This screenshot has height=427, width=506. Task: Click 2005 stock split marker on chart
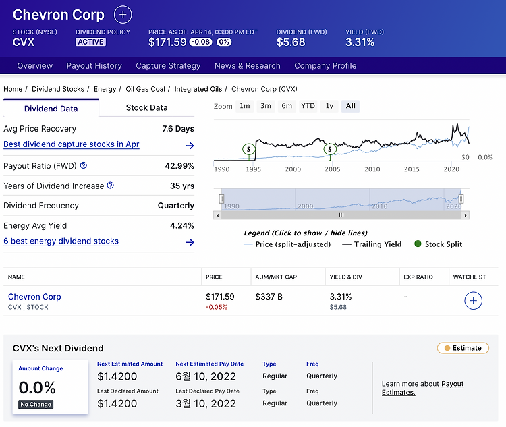330,149
